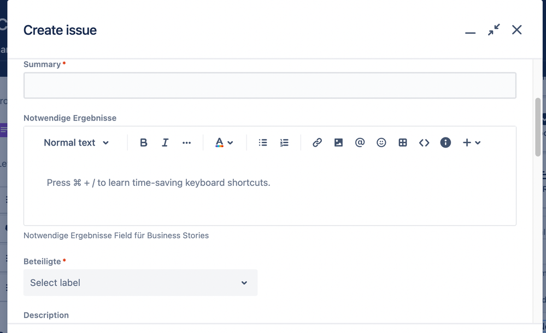This screenshot has height=333, width=546.
Task: Open the Normal text style dropdown
Action: (x=77, y=142)
